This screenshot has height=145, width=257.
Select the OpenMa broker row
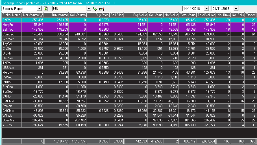click(x=129, y=120)
